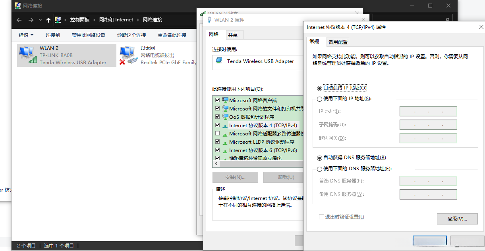Click the 网络和 Internet breadcrumb
The height and width of the screenshot is (251, 485).
click(x=116, y=20)
